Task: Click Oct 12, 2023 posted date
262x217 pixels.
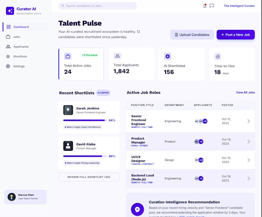Action: coord(226,121)
